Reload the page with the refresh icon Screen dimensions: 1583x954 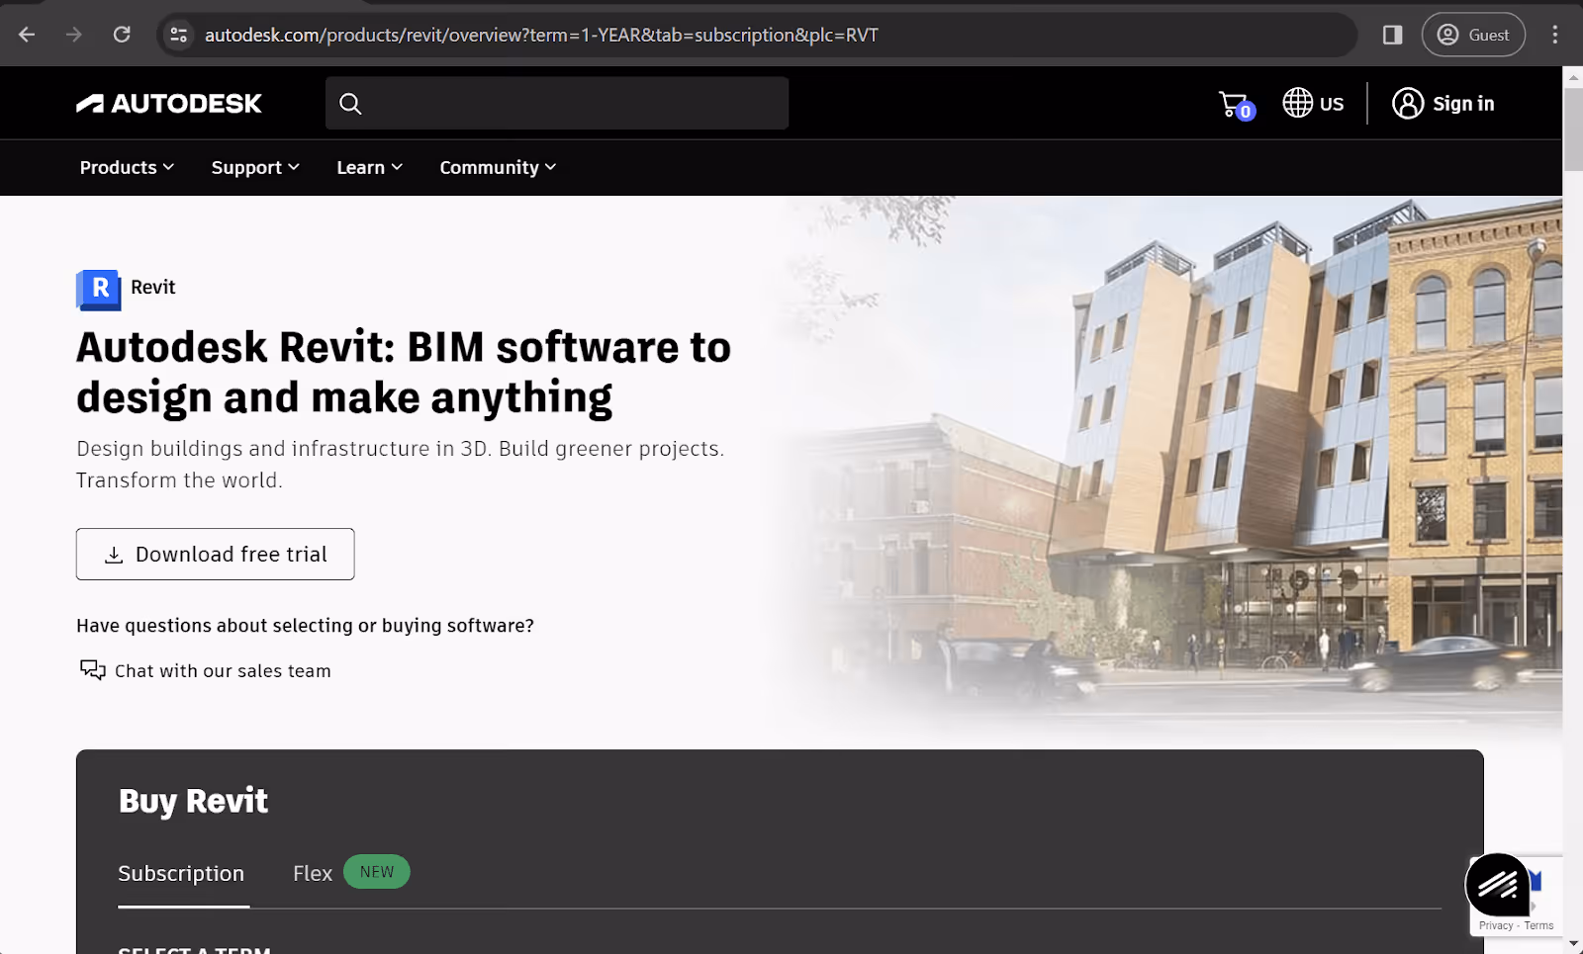122,35
